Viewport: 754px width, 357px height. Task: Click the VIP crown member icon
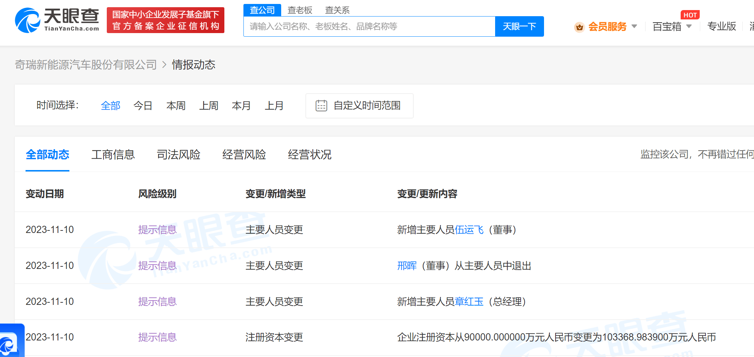point(579,27)
